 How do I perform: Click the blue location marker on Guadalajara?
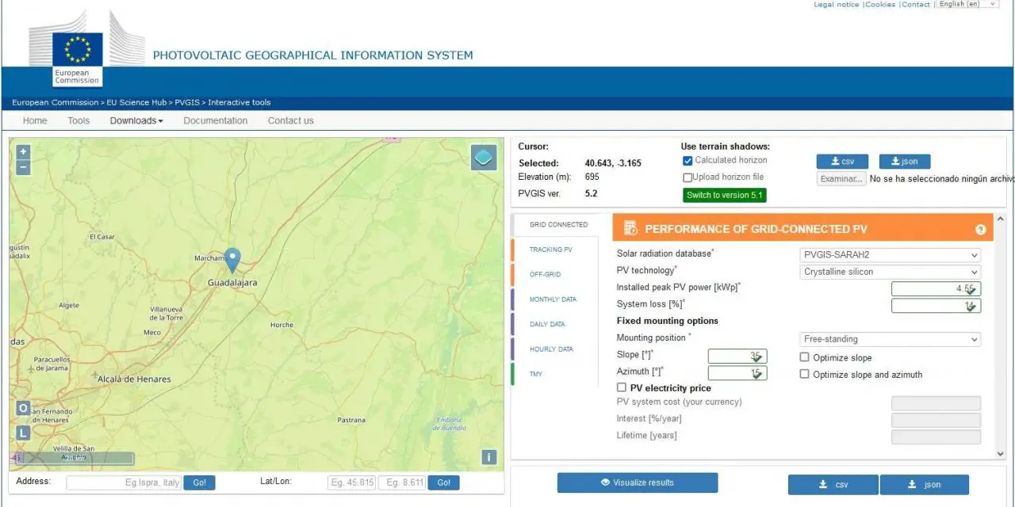click(232, 259)
